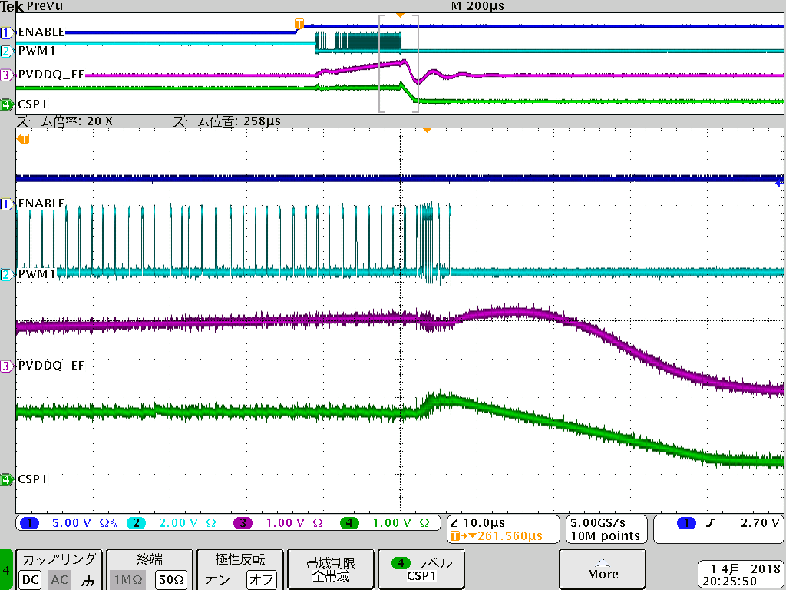The height and width of the screenshot is (590, 786).
Task: Open the More menu button
Action: click(602, 569)
